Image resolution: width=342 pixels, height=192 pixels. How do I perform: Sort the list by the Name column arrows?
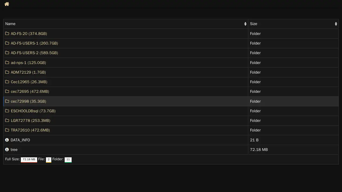[245, 24]
